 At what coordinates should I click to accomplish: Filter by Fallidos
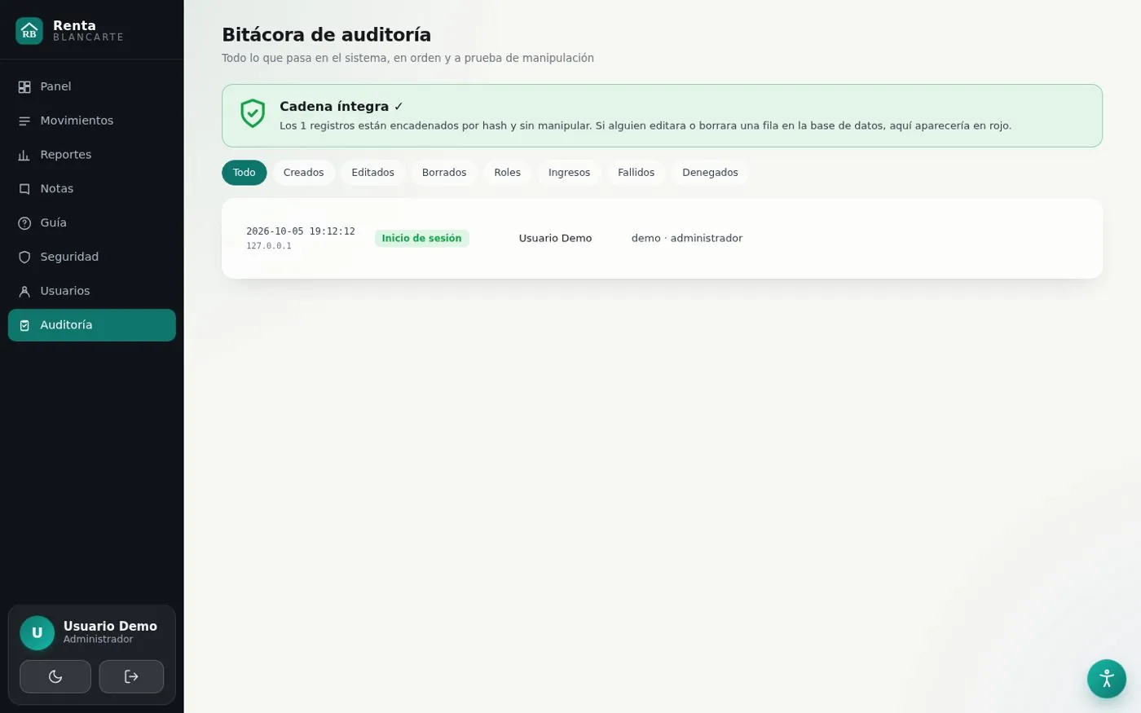tap(637, 173)
